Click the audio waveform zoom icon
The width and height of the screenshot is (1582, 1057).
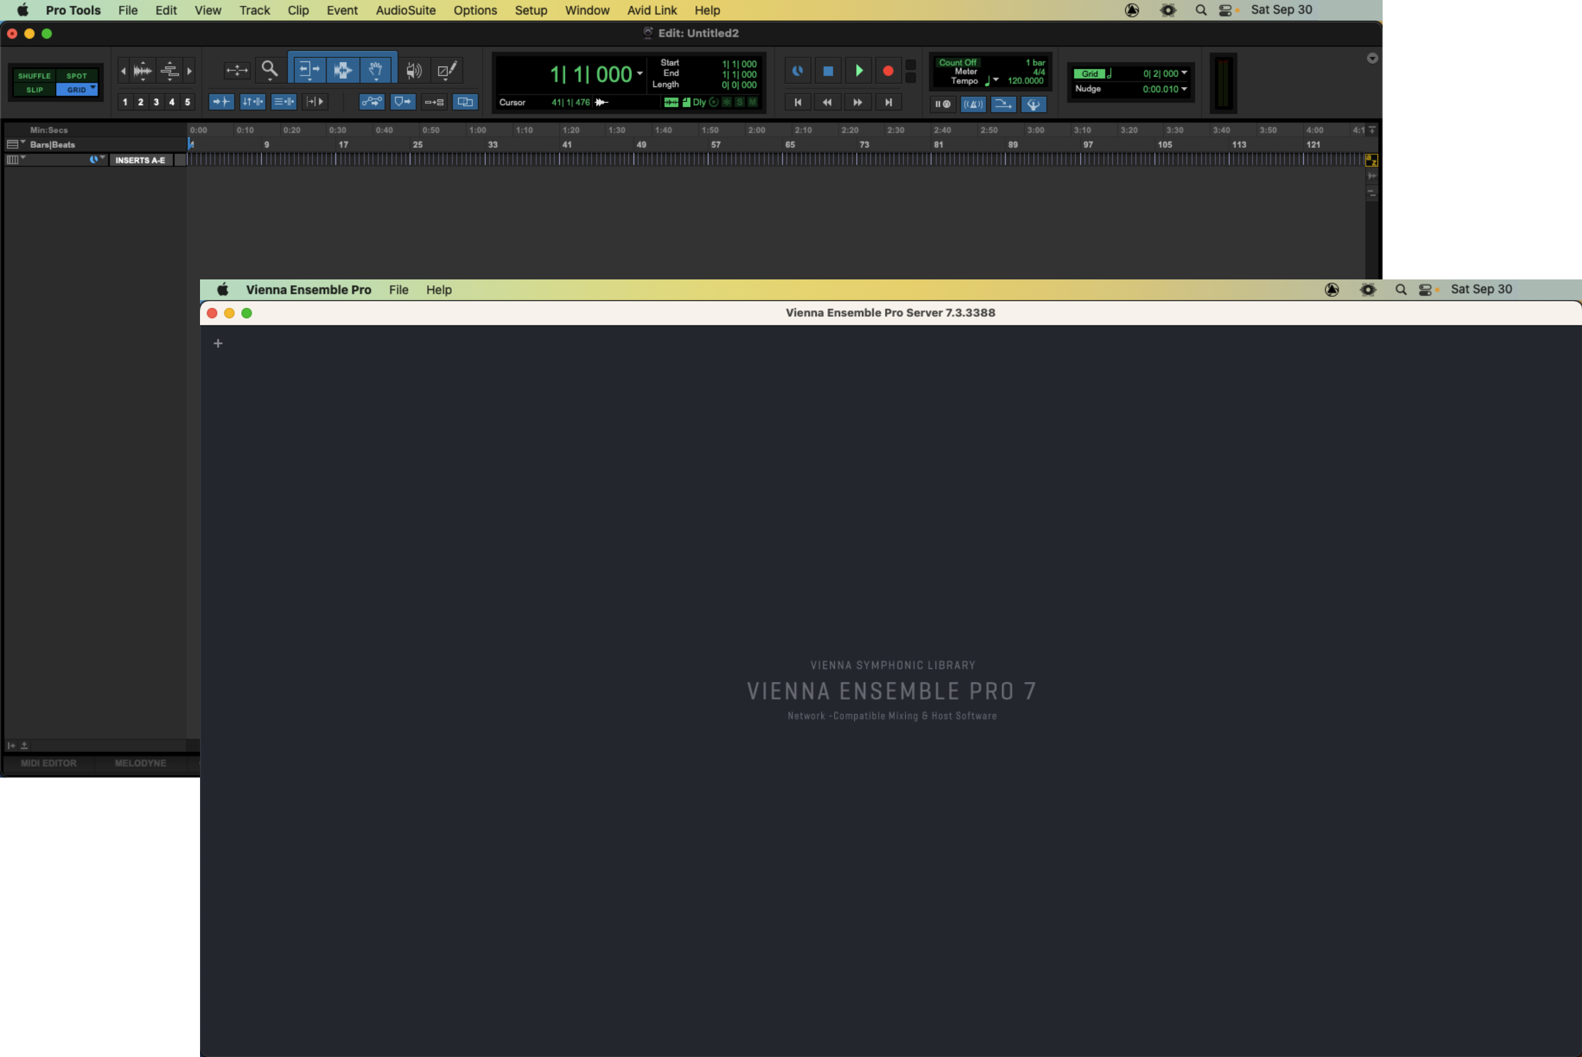[143, 70]
